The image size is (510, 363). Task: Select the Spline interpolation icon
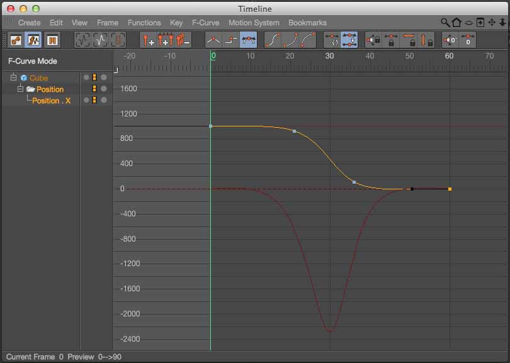[x=249, y=40]
